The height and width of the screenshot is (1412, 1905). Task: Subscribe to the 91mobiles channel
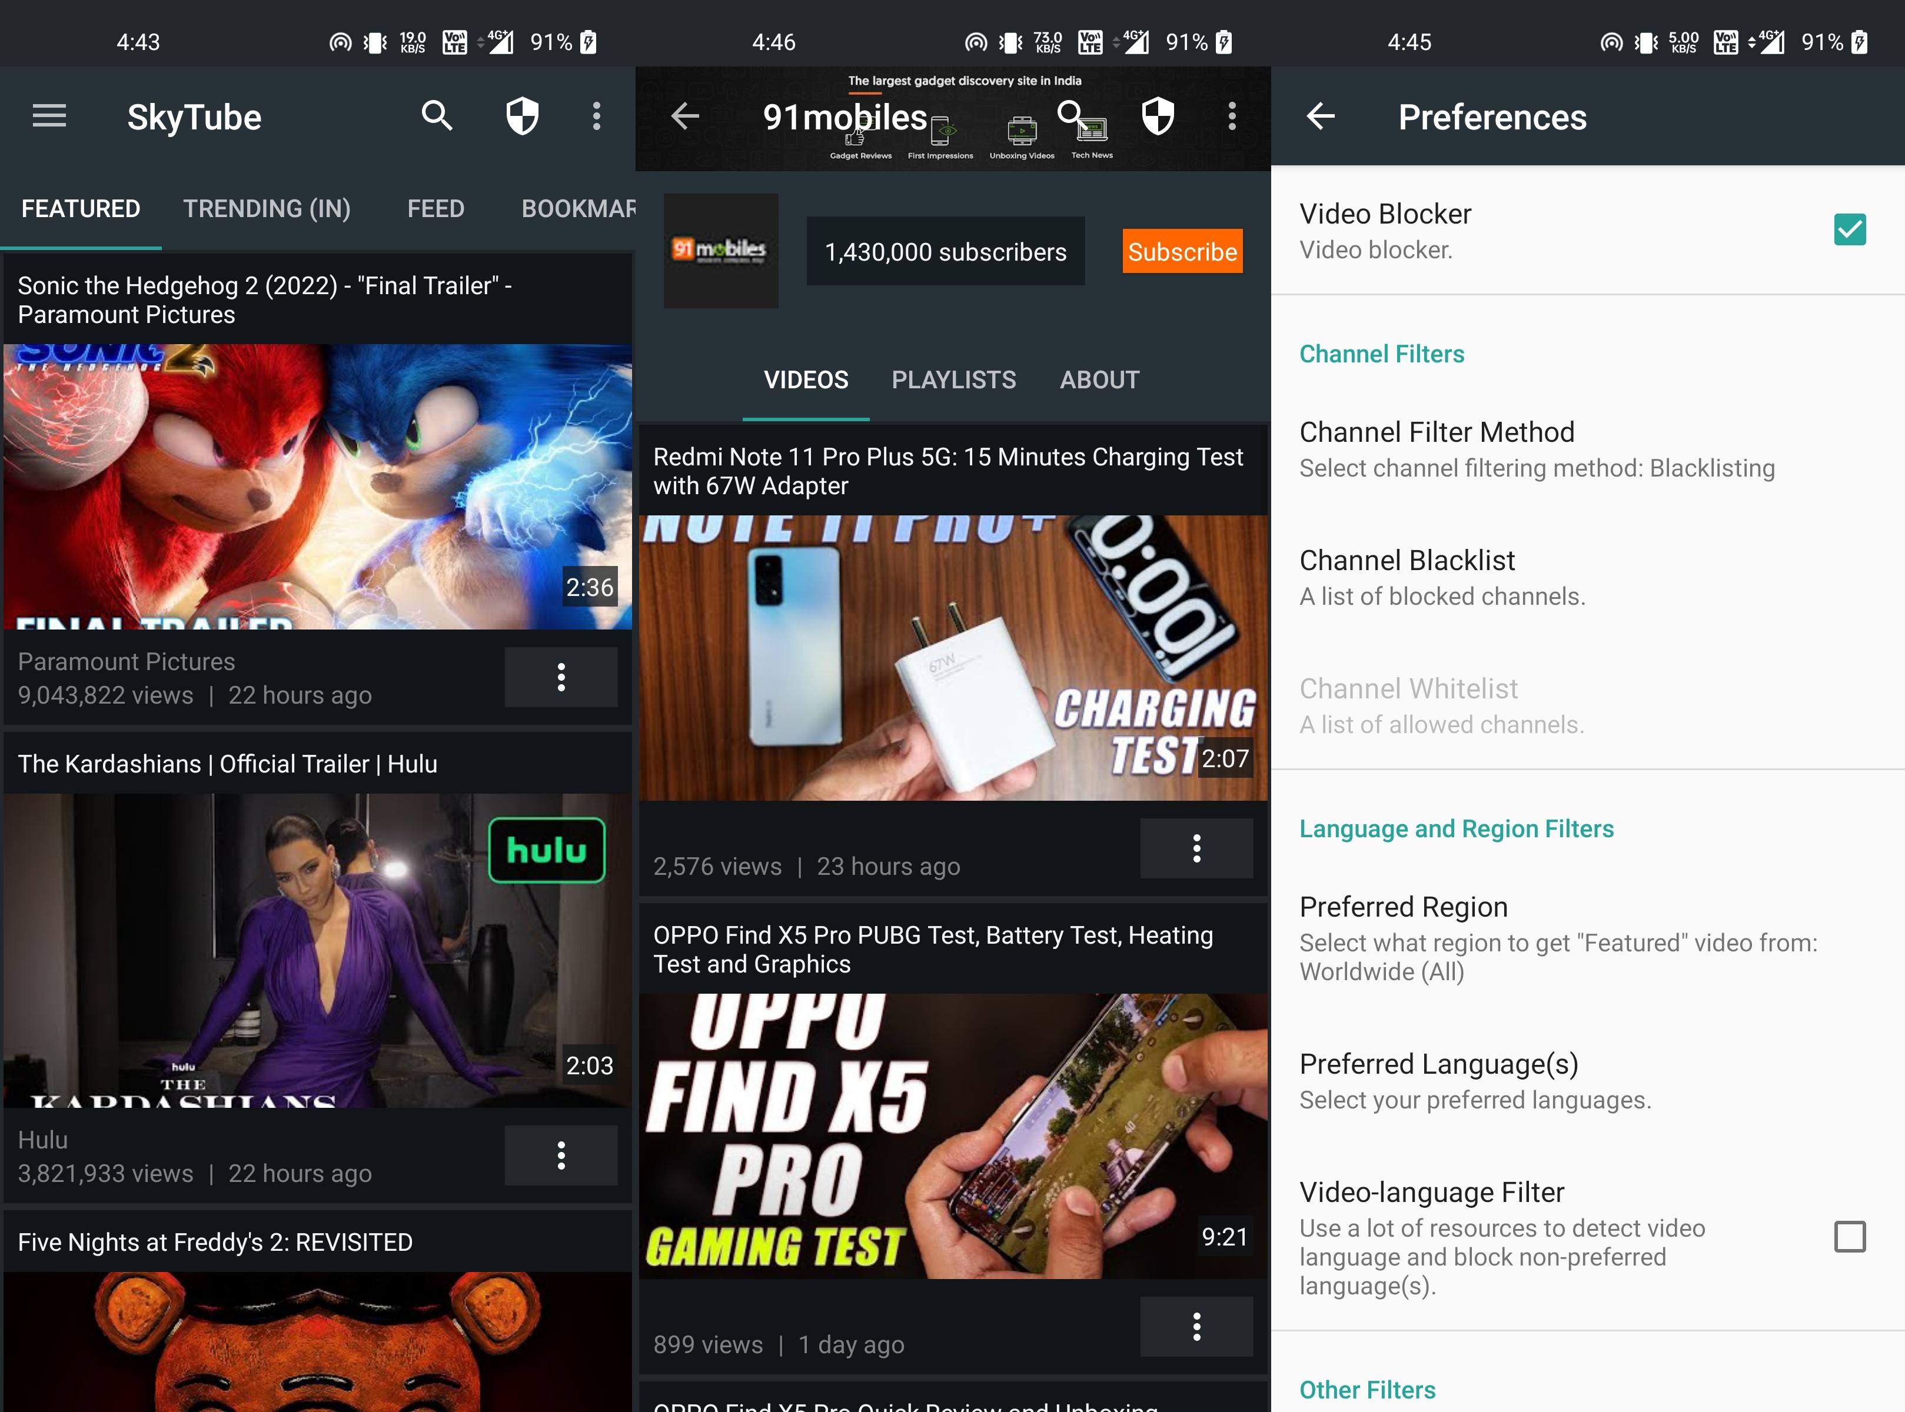click(x=1182, y=251)
